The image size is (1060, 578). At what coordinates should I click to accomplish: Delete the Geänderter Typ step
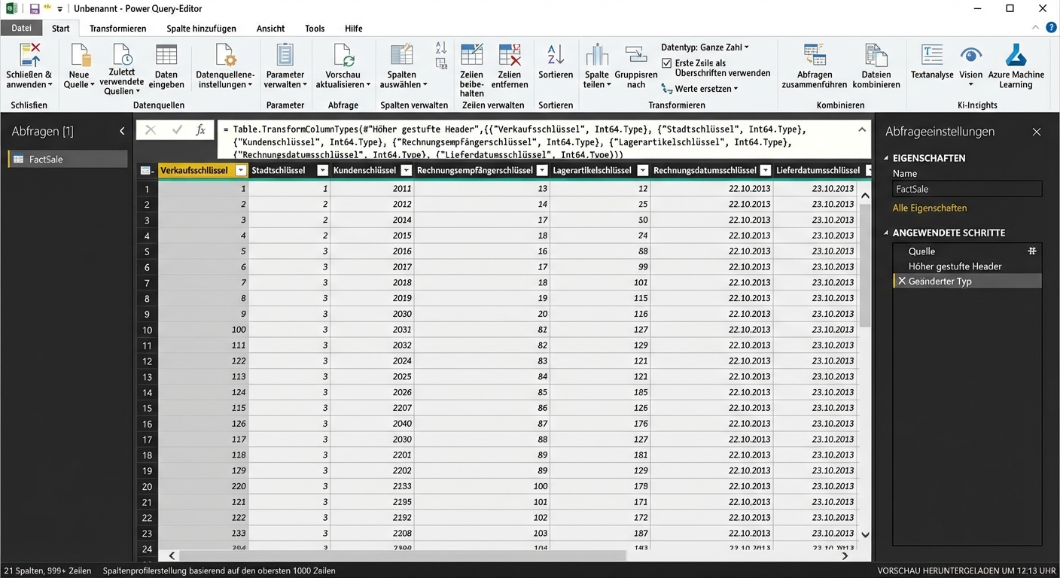(x=901, y=281)
